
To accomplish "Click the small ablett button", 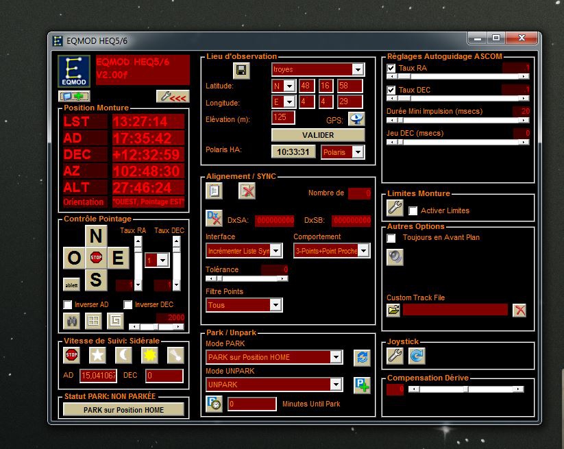I will point(71,285).
